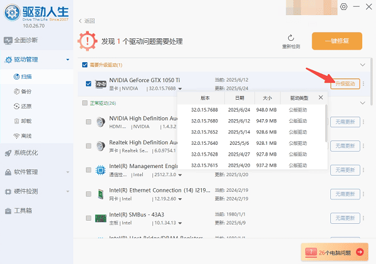The image size is (376, 264).
Task: Click the 重新检测 rescan icon
Action: pos(291,38)
